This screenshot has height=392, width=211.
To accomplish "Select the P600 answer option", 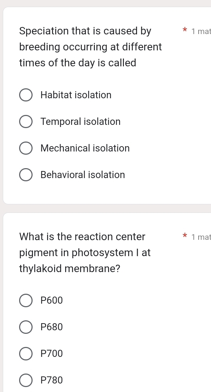I will point(26,300).
